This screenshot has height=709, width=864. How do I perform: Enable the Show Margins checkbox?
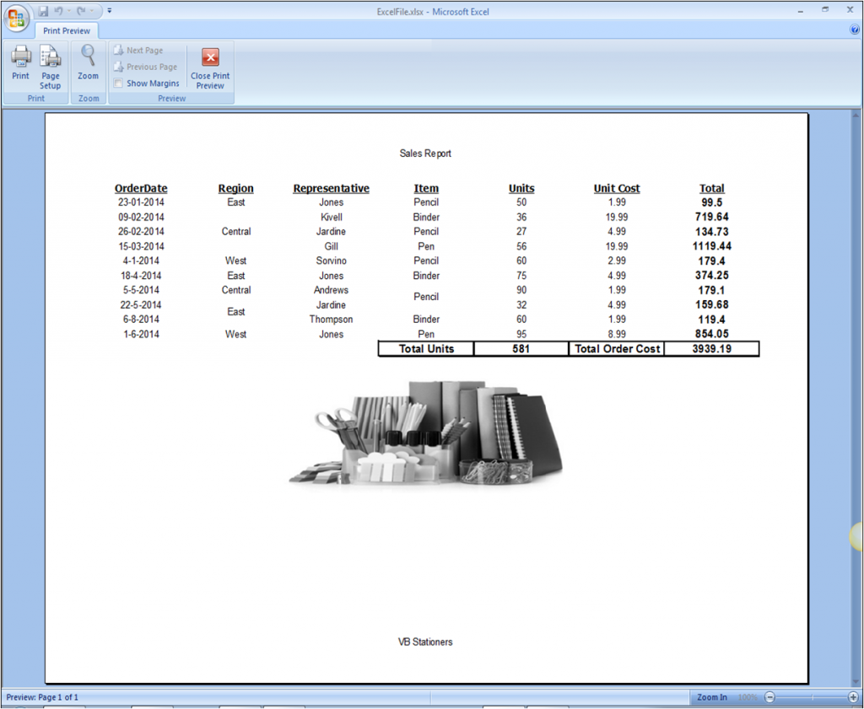click(119, 83)
